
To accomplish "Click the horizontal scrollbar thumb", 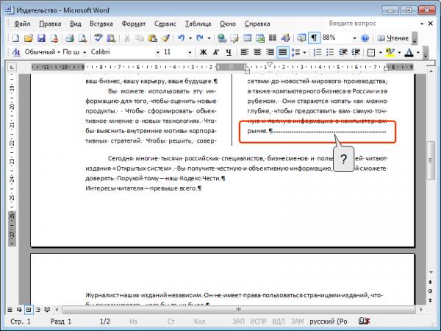I will (239, 310).
